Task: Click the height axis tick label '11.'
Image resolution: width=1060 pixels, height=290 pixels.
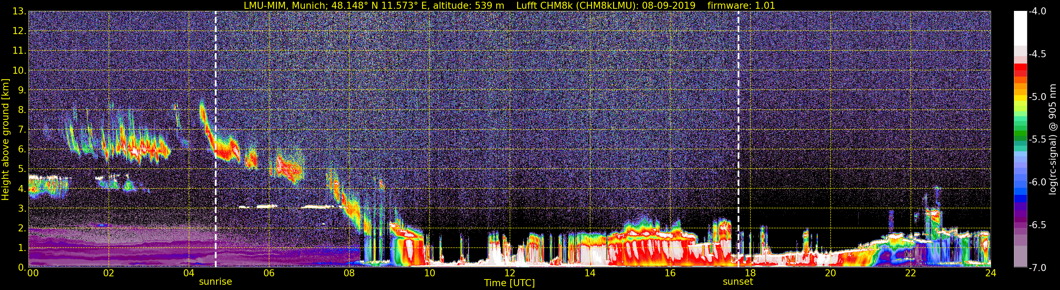Action: click(19, 51)
